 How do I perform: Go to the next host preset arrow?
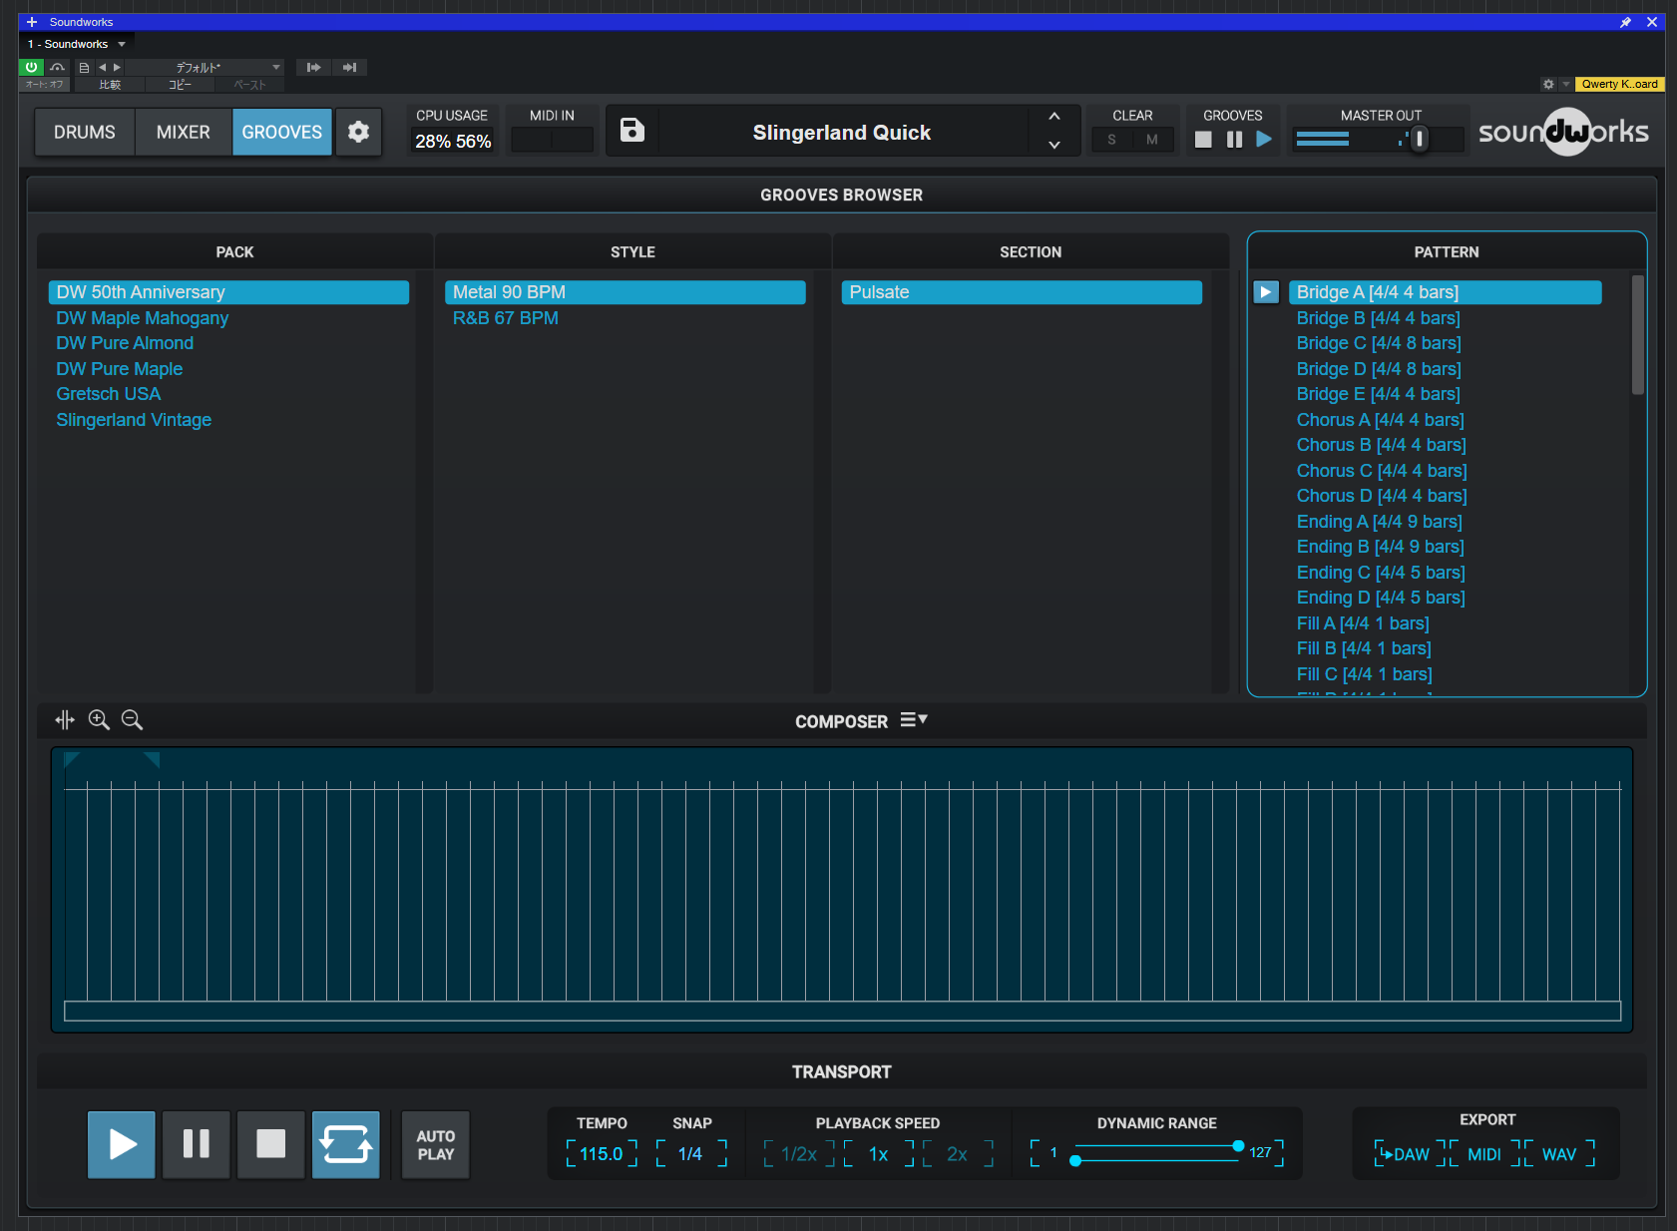click(117, 68)
